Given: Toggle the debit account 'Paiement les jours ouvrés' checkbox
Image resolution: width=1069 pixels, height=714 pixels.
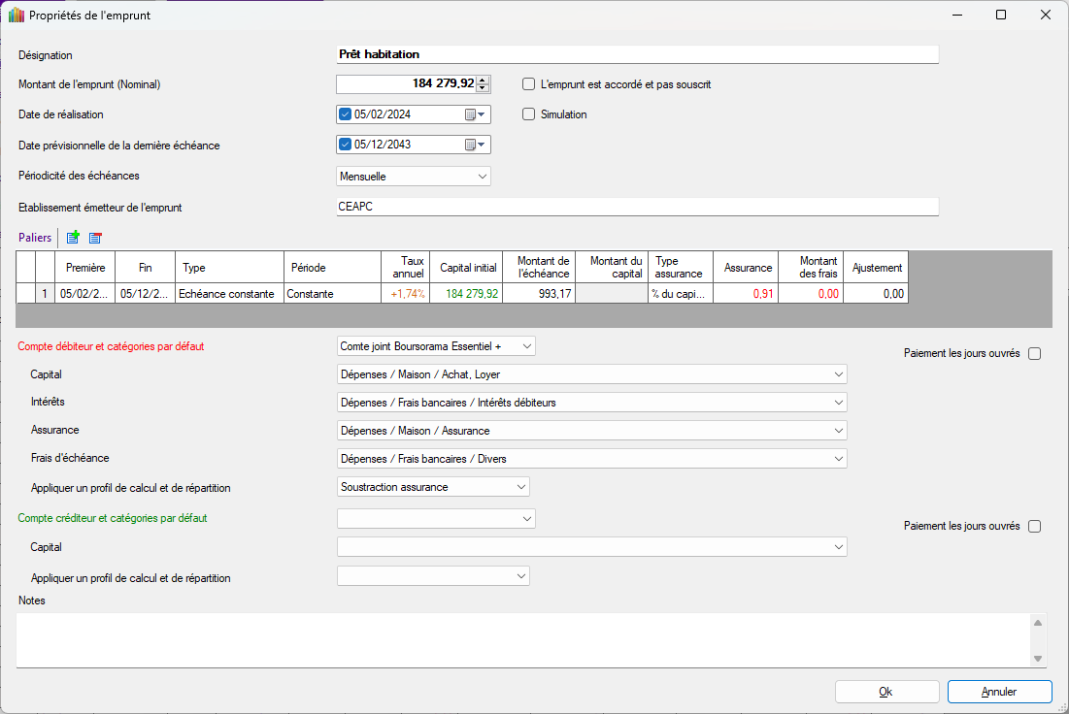Looking at the screenshot, I should pyautogui.click(x=1034, y=354).
